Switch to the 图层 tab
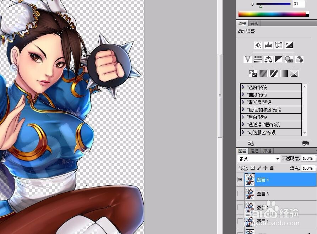 point(242,151)
